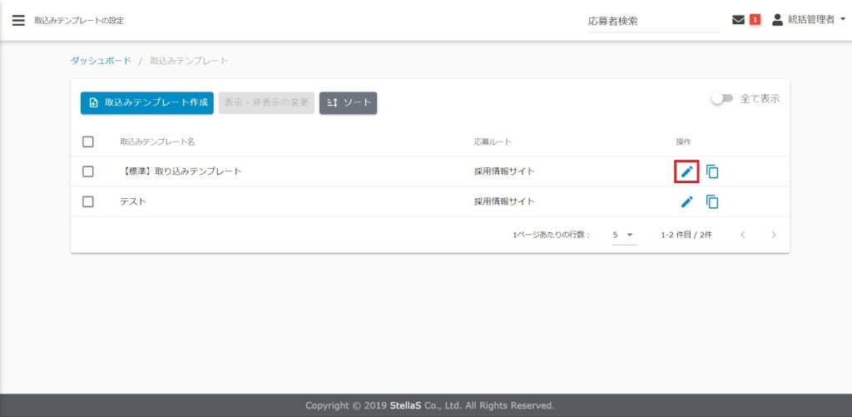The height and width of the screenshot is (417, 852).
Task: Click the red notification badge
Action: coord(755,20)
